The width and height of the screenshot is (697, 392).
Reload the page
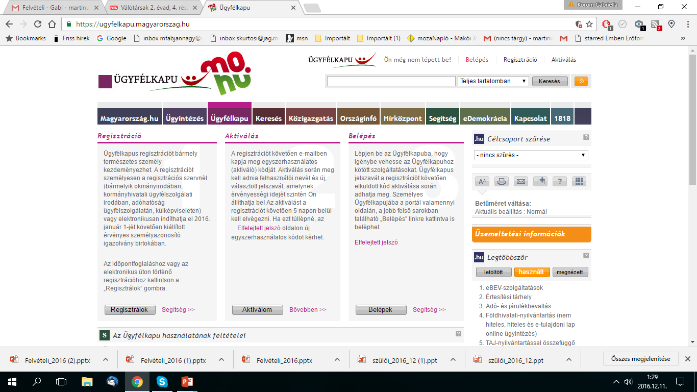point(38,24)
